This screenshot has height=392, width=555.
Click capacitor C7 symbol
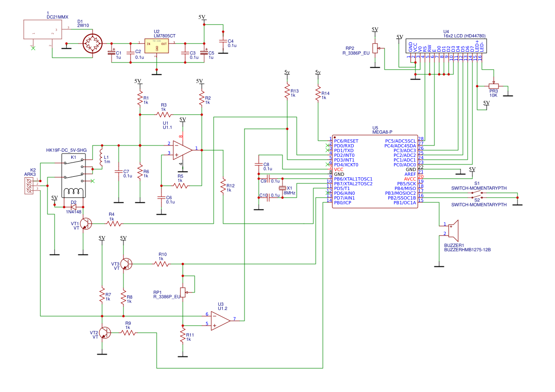click(119, 172)
